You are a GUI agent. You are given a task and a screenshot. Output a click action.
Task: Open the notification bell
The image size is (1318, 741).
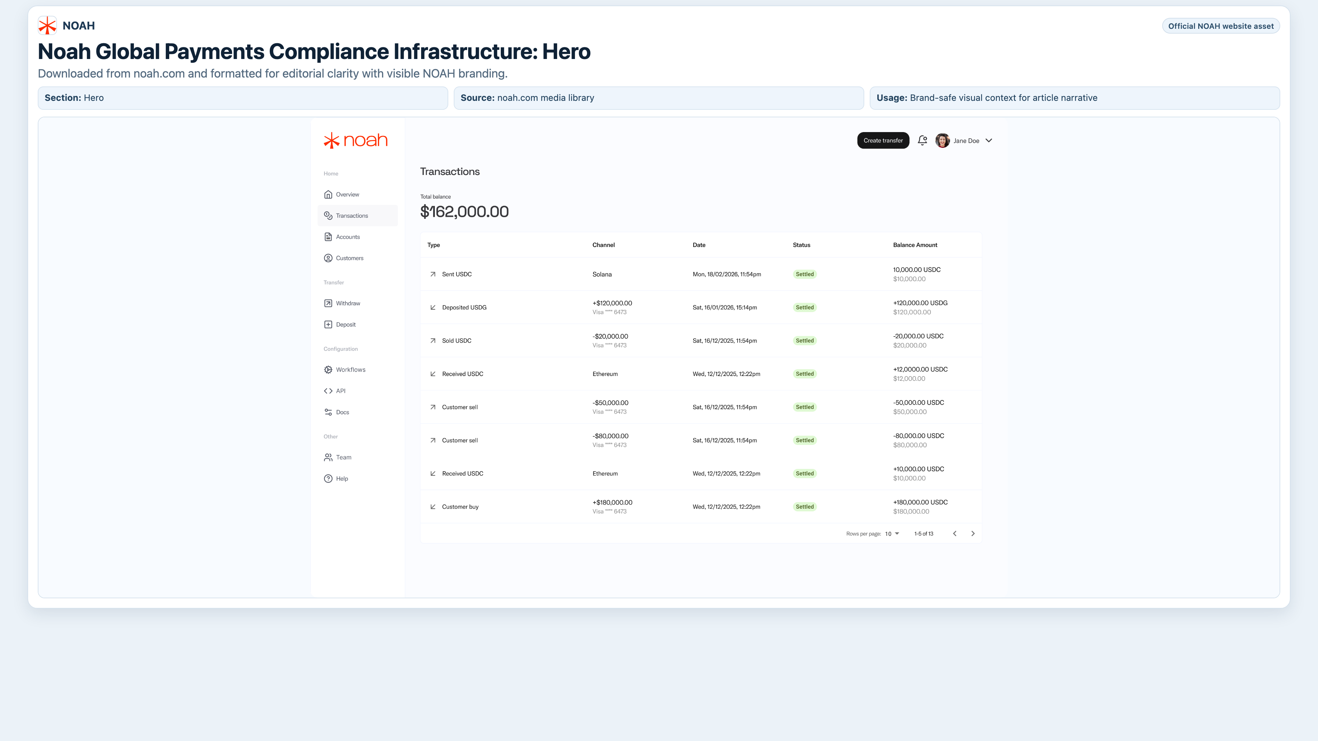922,140
